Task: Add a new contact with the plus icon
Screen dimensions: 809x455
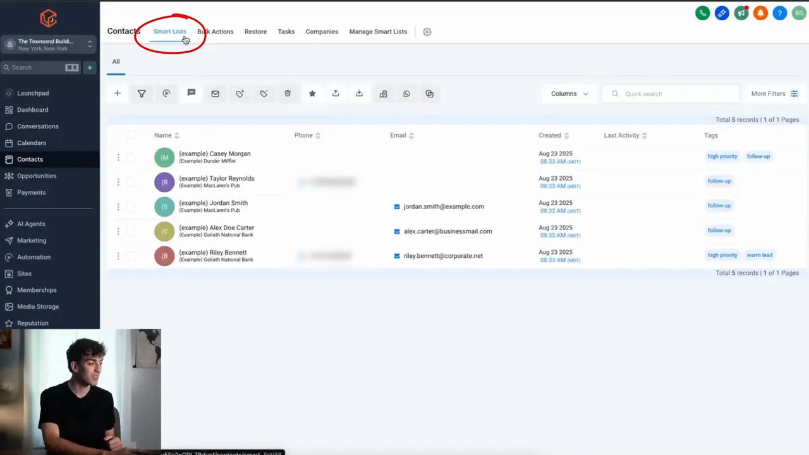Action: click(x=117, y=94)
